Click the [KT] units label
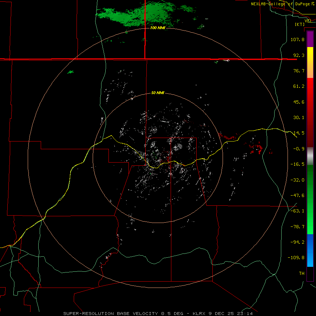 click(300, 24)
